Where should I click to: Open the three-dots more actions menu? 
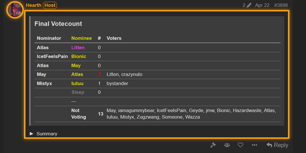tap(254, 145)
